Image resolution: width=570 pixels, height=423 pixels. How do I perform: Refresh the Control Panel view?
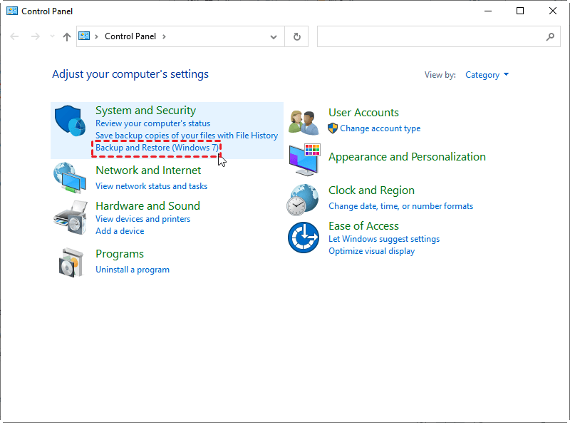point(297,36)
